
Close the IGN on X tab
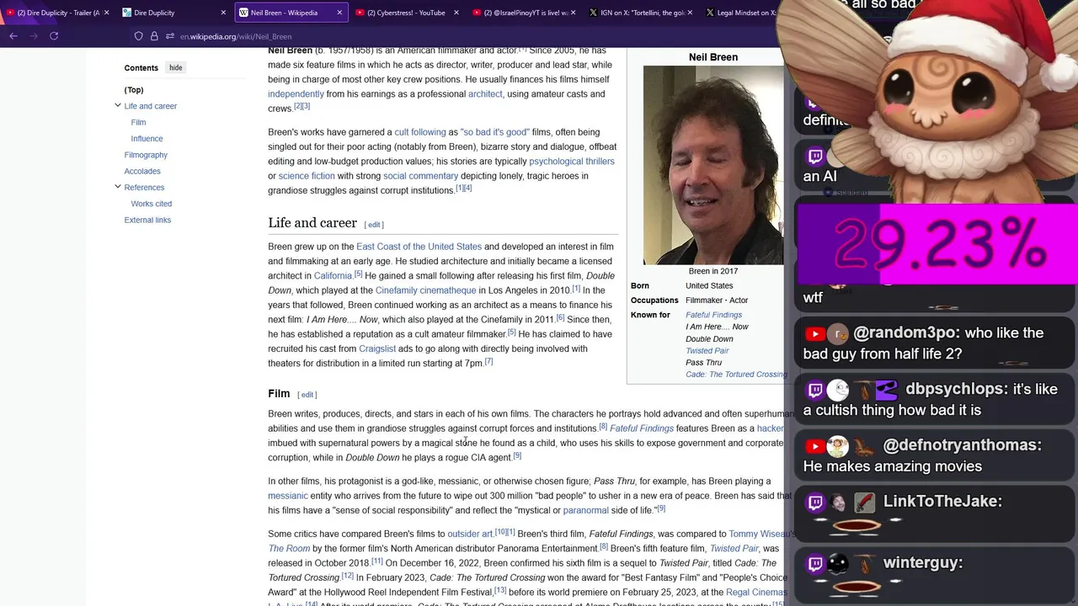[x=691, y=13]
